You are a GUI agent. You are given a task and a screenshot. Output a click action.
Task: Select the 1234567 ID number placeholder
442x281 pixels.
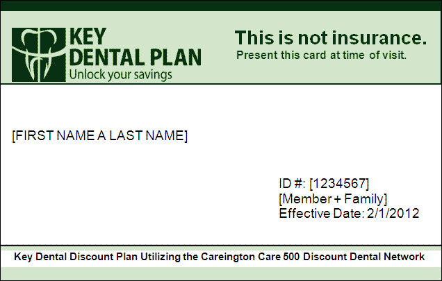click(339, 183)
